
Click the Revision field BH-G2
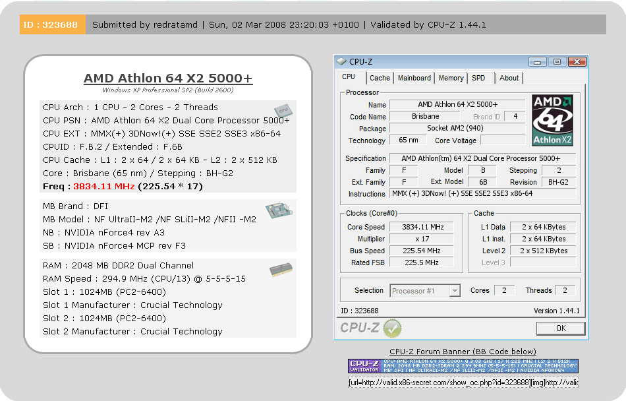click(559, 182)
